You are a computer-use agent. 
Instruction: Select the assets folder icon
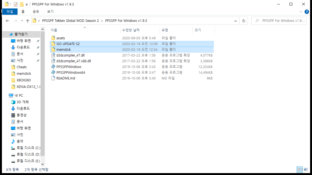pos(53,38)
